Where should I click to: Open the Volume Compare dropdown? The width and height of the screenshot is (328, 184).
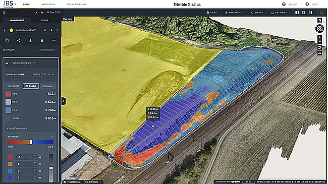(23, 63)
